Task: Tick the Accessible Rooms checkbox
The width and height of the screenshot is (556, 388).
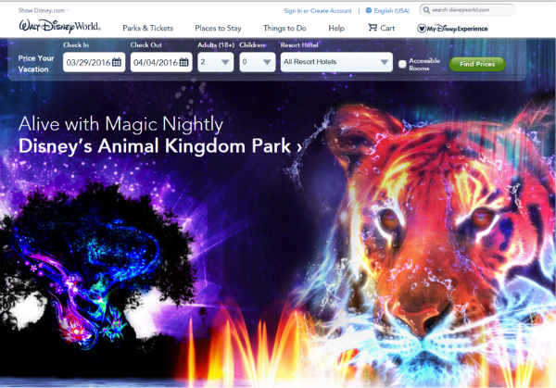Action: (402, 64)
